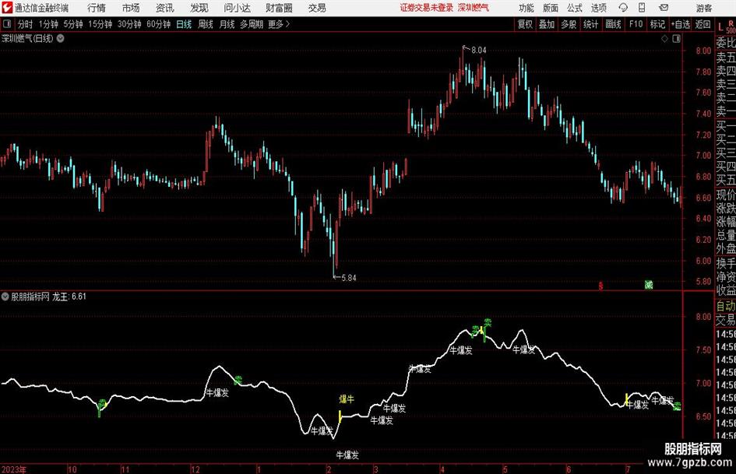Click the 多股 multi-stock button

click(569, 24)
